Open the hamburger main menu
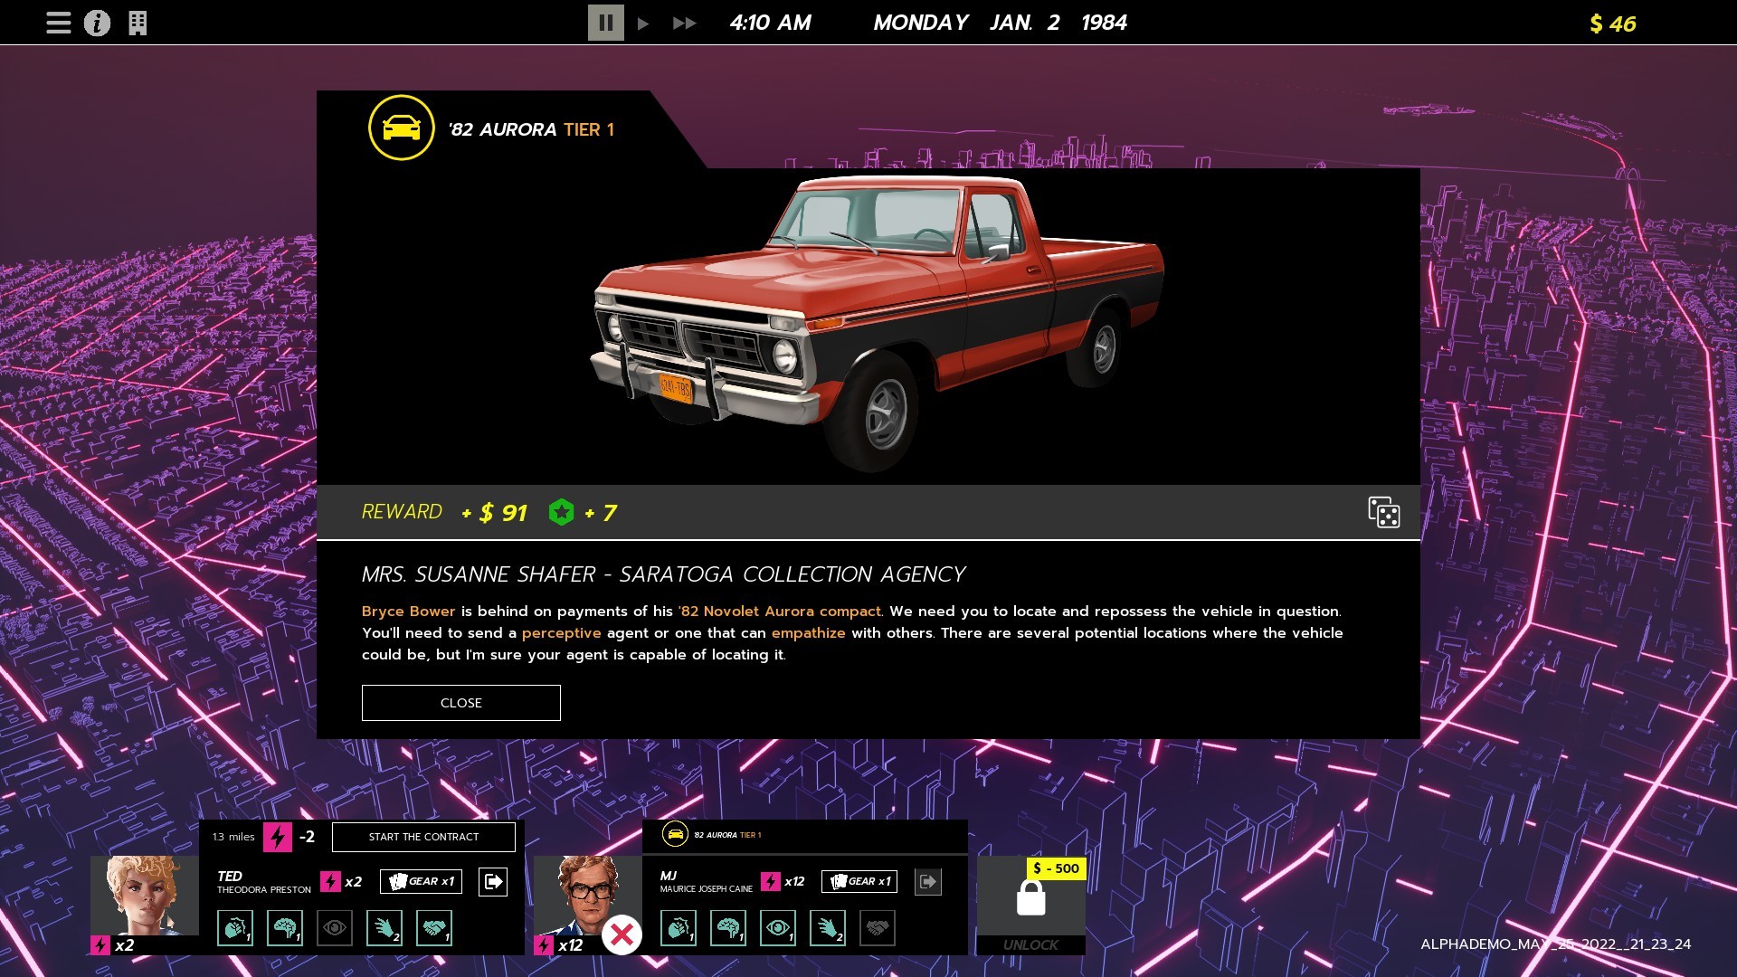The height and width of the screenshot is (977, 1737). point(59,23)
